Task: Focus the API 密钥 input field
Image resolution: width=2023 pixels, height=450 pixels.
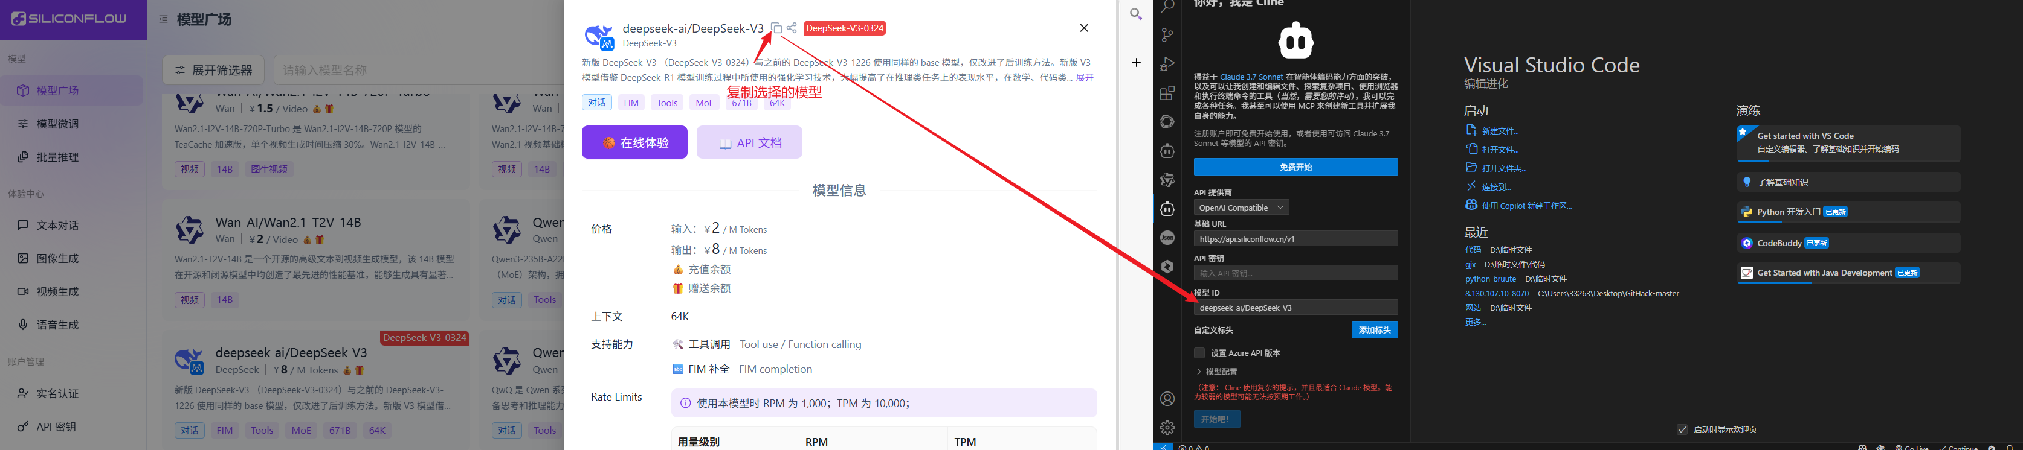Action: [1295, 273]
